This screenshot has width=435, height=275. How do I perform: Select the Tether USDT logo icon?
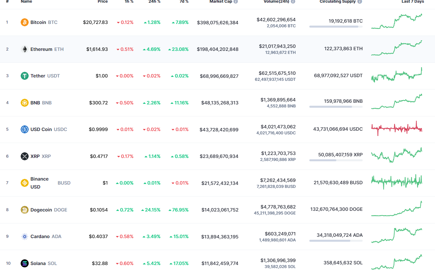(x=24, y=75)
